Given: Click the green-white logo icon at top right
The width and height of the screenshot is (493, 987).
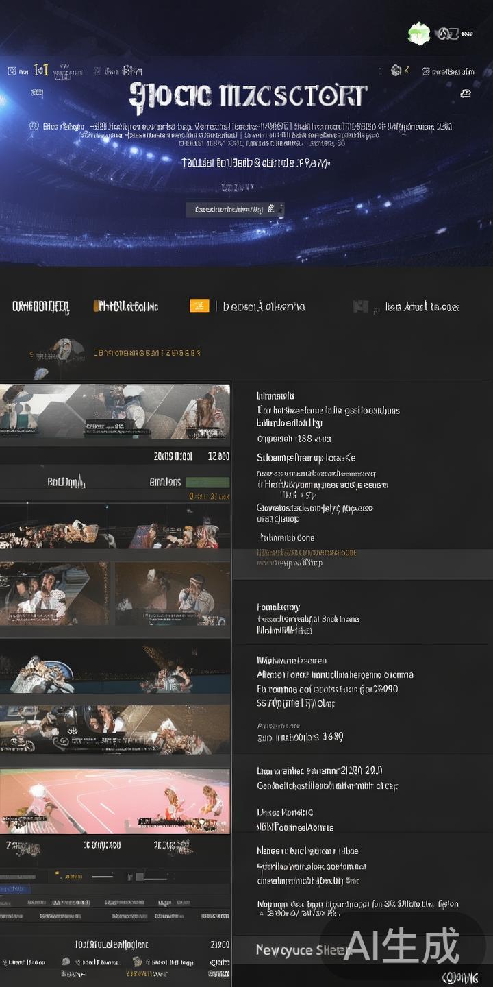Looking at the screenshot, I should point(419,33).
